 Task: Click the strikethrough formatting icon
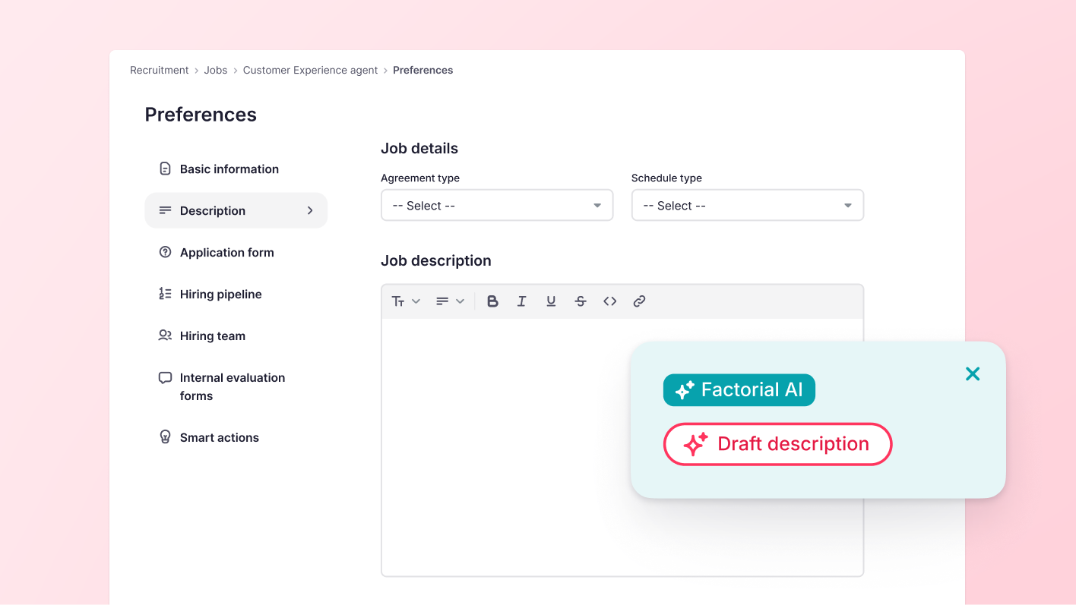(x=581, y=301)
